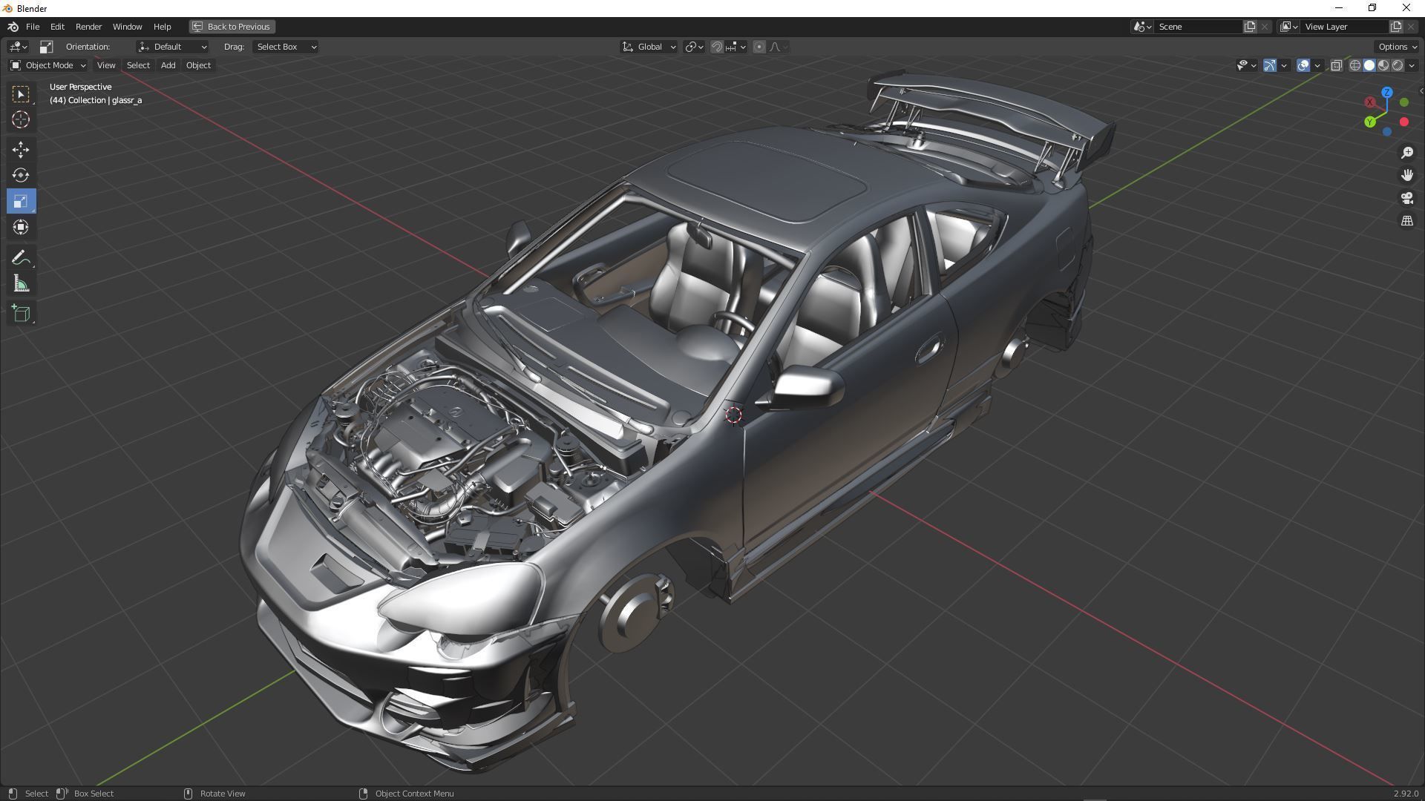1425x801 pixels.
Task: Switch perspective/orthographic grid icon
Action: pos(1406,221)
